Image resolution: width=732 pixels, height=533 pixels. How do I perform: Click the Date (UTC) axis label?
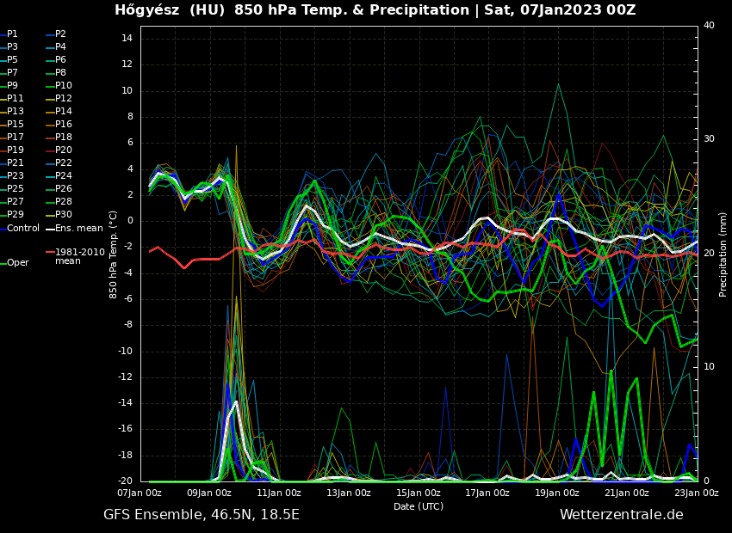(419, 506)
